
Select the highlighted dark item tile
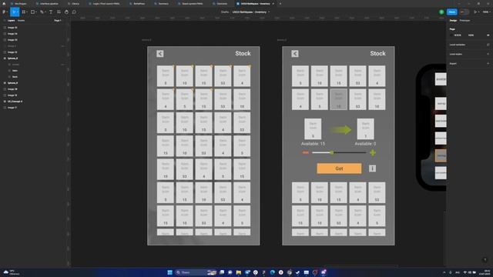339,99
